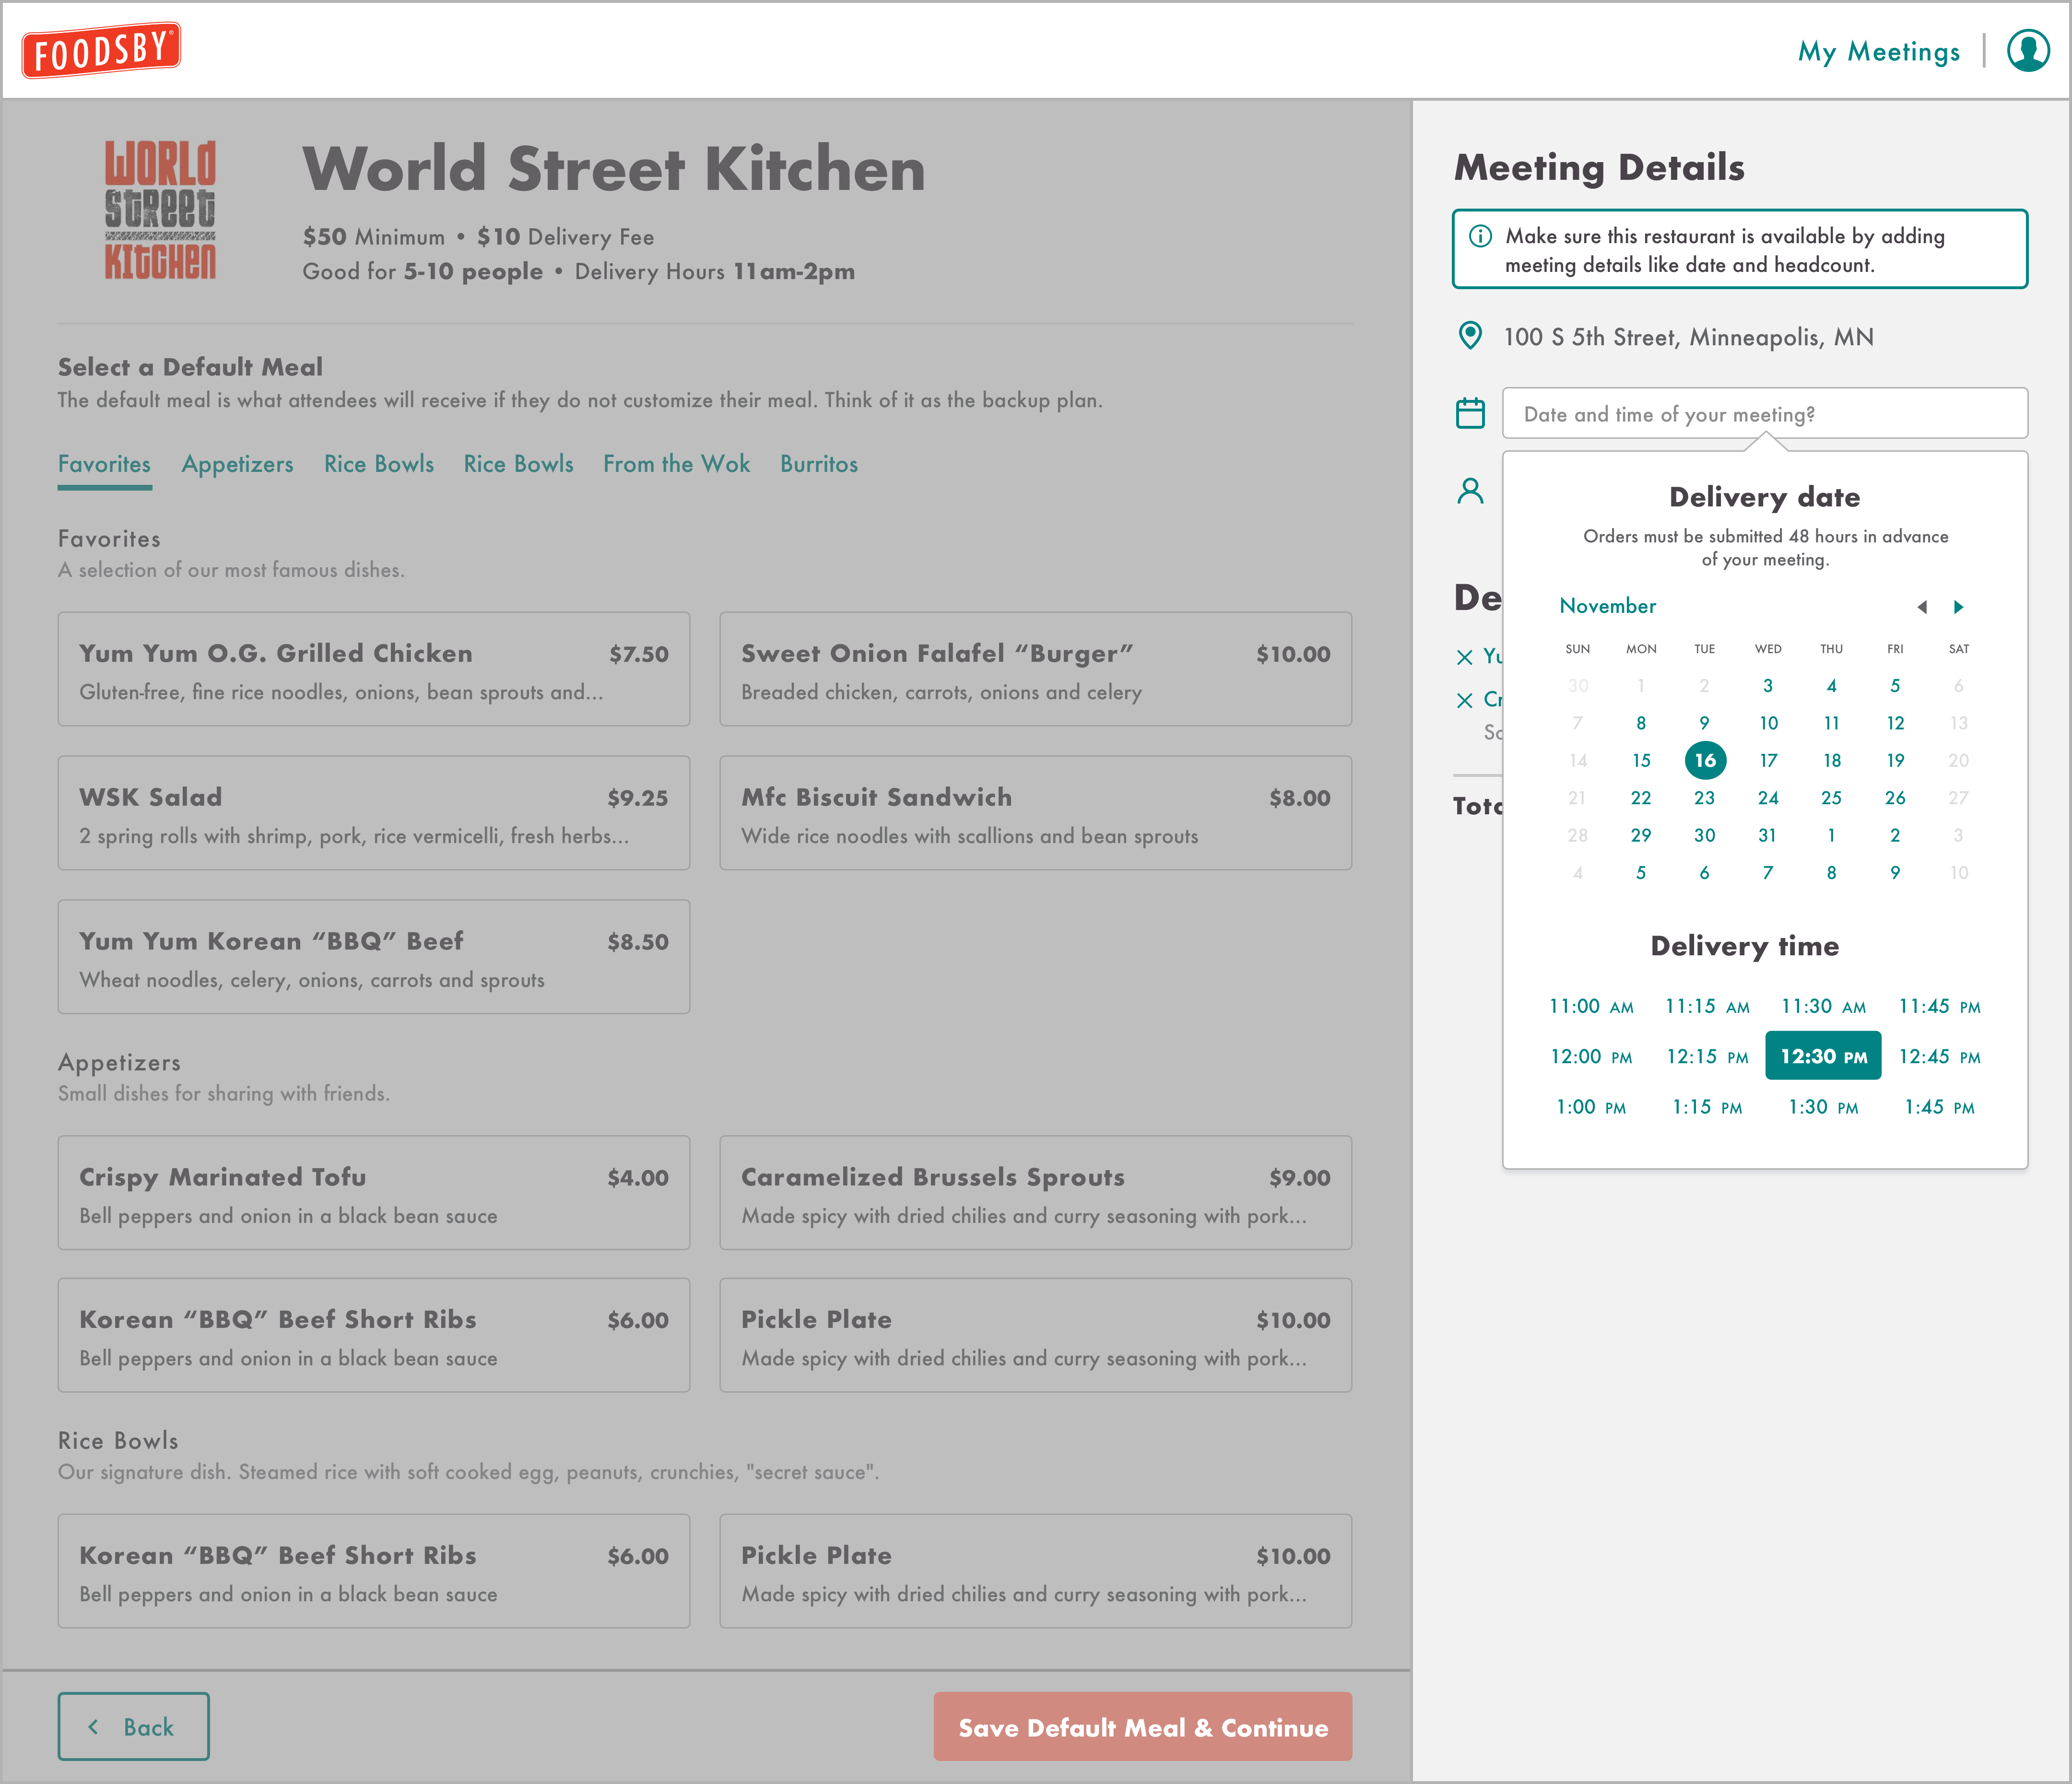2072x1784 pixels.
Task: Select the WSK Salad meal card
Action: click(373, 813)
